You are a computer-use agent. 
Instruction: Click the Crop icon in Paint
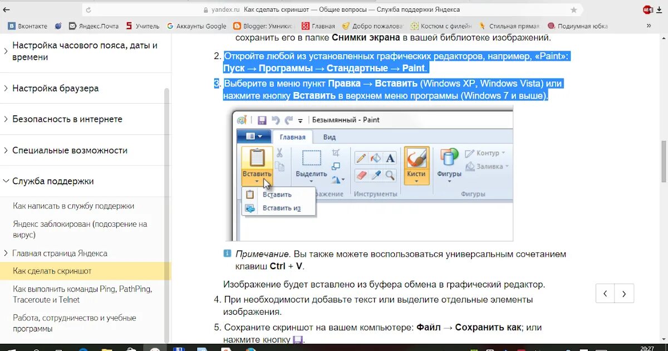[336, 153]
